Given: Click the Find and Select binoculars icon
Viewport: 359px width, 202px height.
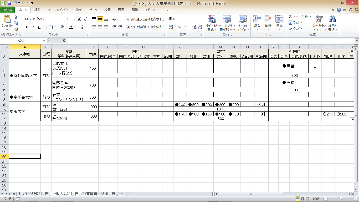Looking at the screenshot, I should tap(332, 23).
